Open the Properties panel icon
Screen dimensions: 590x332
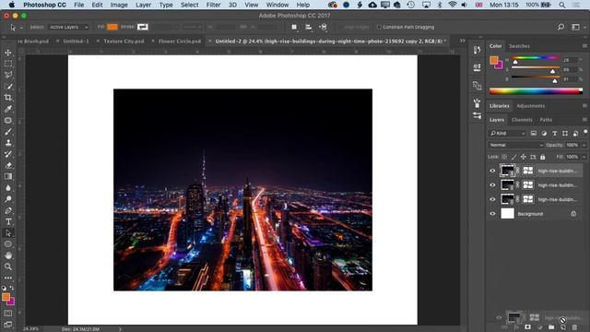[477, 67]
